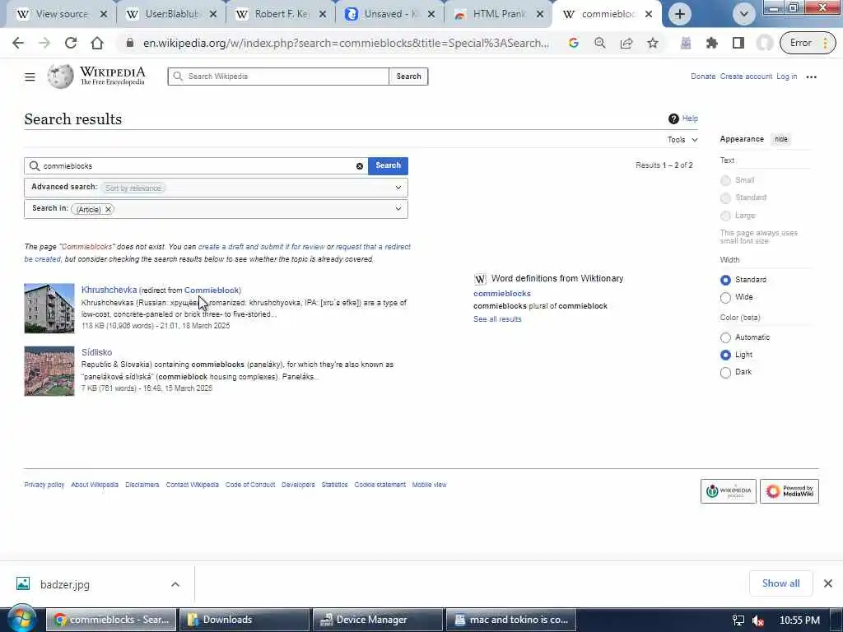Screen dimensions: 843x632
Task: Open the Sídlisko article link
Action: [x=97, y=352]
